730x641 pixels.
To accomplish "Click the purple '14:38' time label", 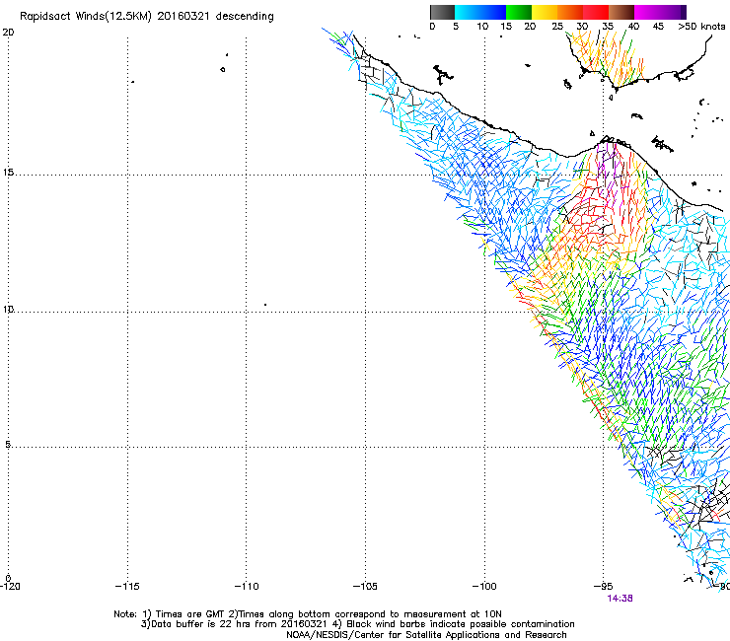I will point(620,599).
